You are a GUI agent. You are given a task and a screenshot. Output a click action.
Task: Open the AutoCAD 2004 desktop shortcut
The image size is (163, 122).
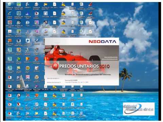10,60
